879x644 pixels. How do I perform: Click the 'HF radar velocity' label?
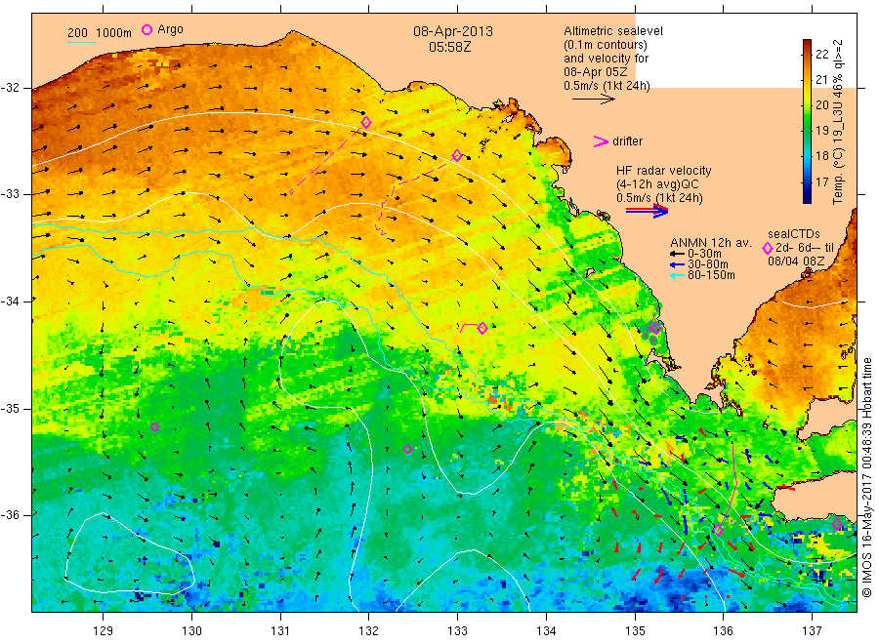pyautogui.click(x=664, y=171)
